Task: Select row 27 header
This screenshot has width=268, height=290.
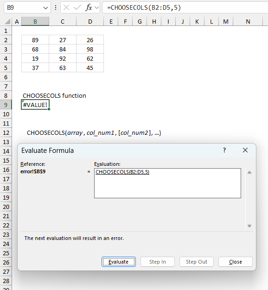Action: click(x=6, y=271)
